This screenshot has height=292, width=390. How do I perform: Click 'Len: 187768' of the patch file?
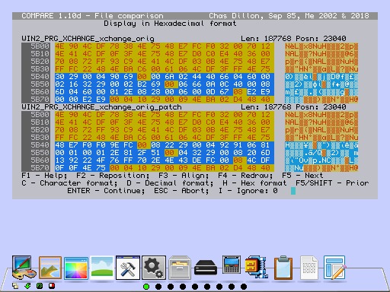click(x=266, y=107)
